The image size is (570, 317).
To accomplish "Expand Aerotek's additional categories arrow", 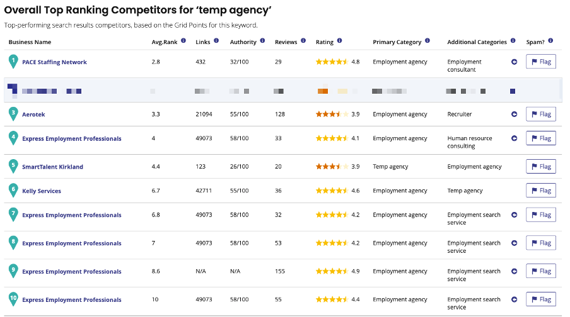I will (514, 114).
